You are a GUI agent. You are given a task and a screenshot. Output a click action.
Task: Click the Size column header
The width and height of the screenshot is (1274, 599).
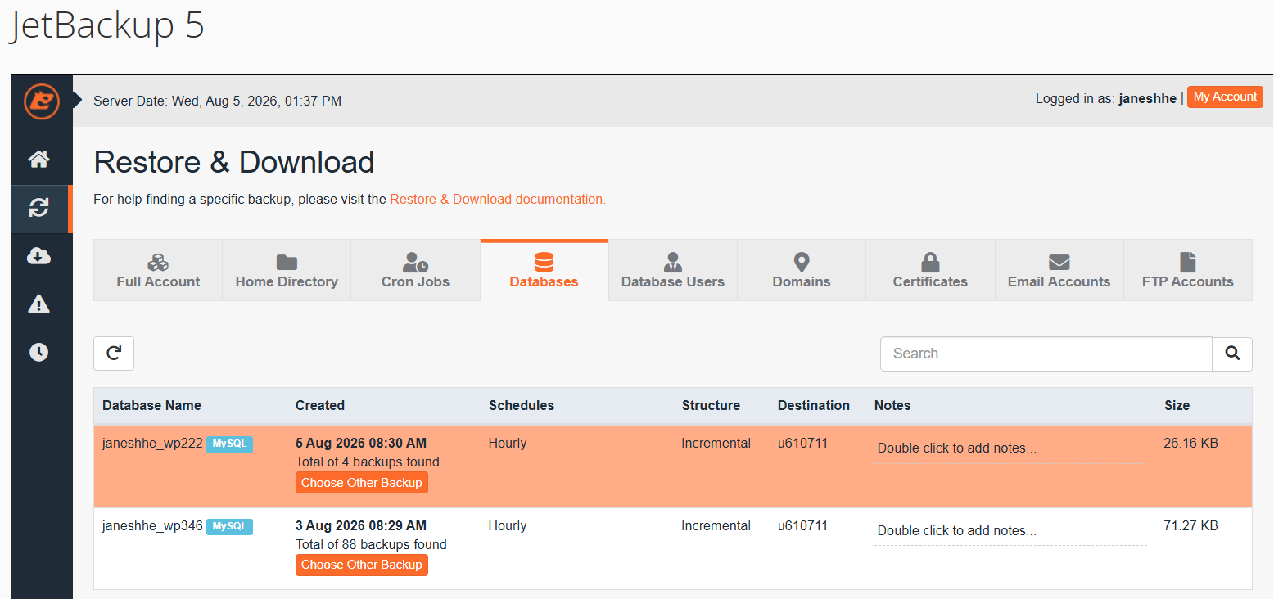click(x=1177, y=405)
